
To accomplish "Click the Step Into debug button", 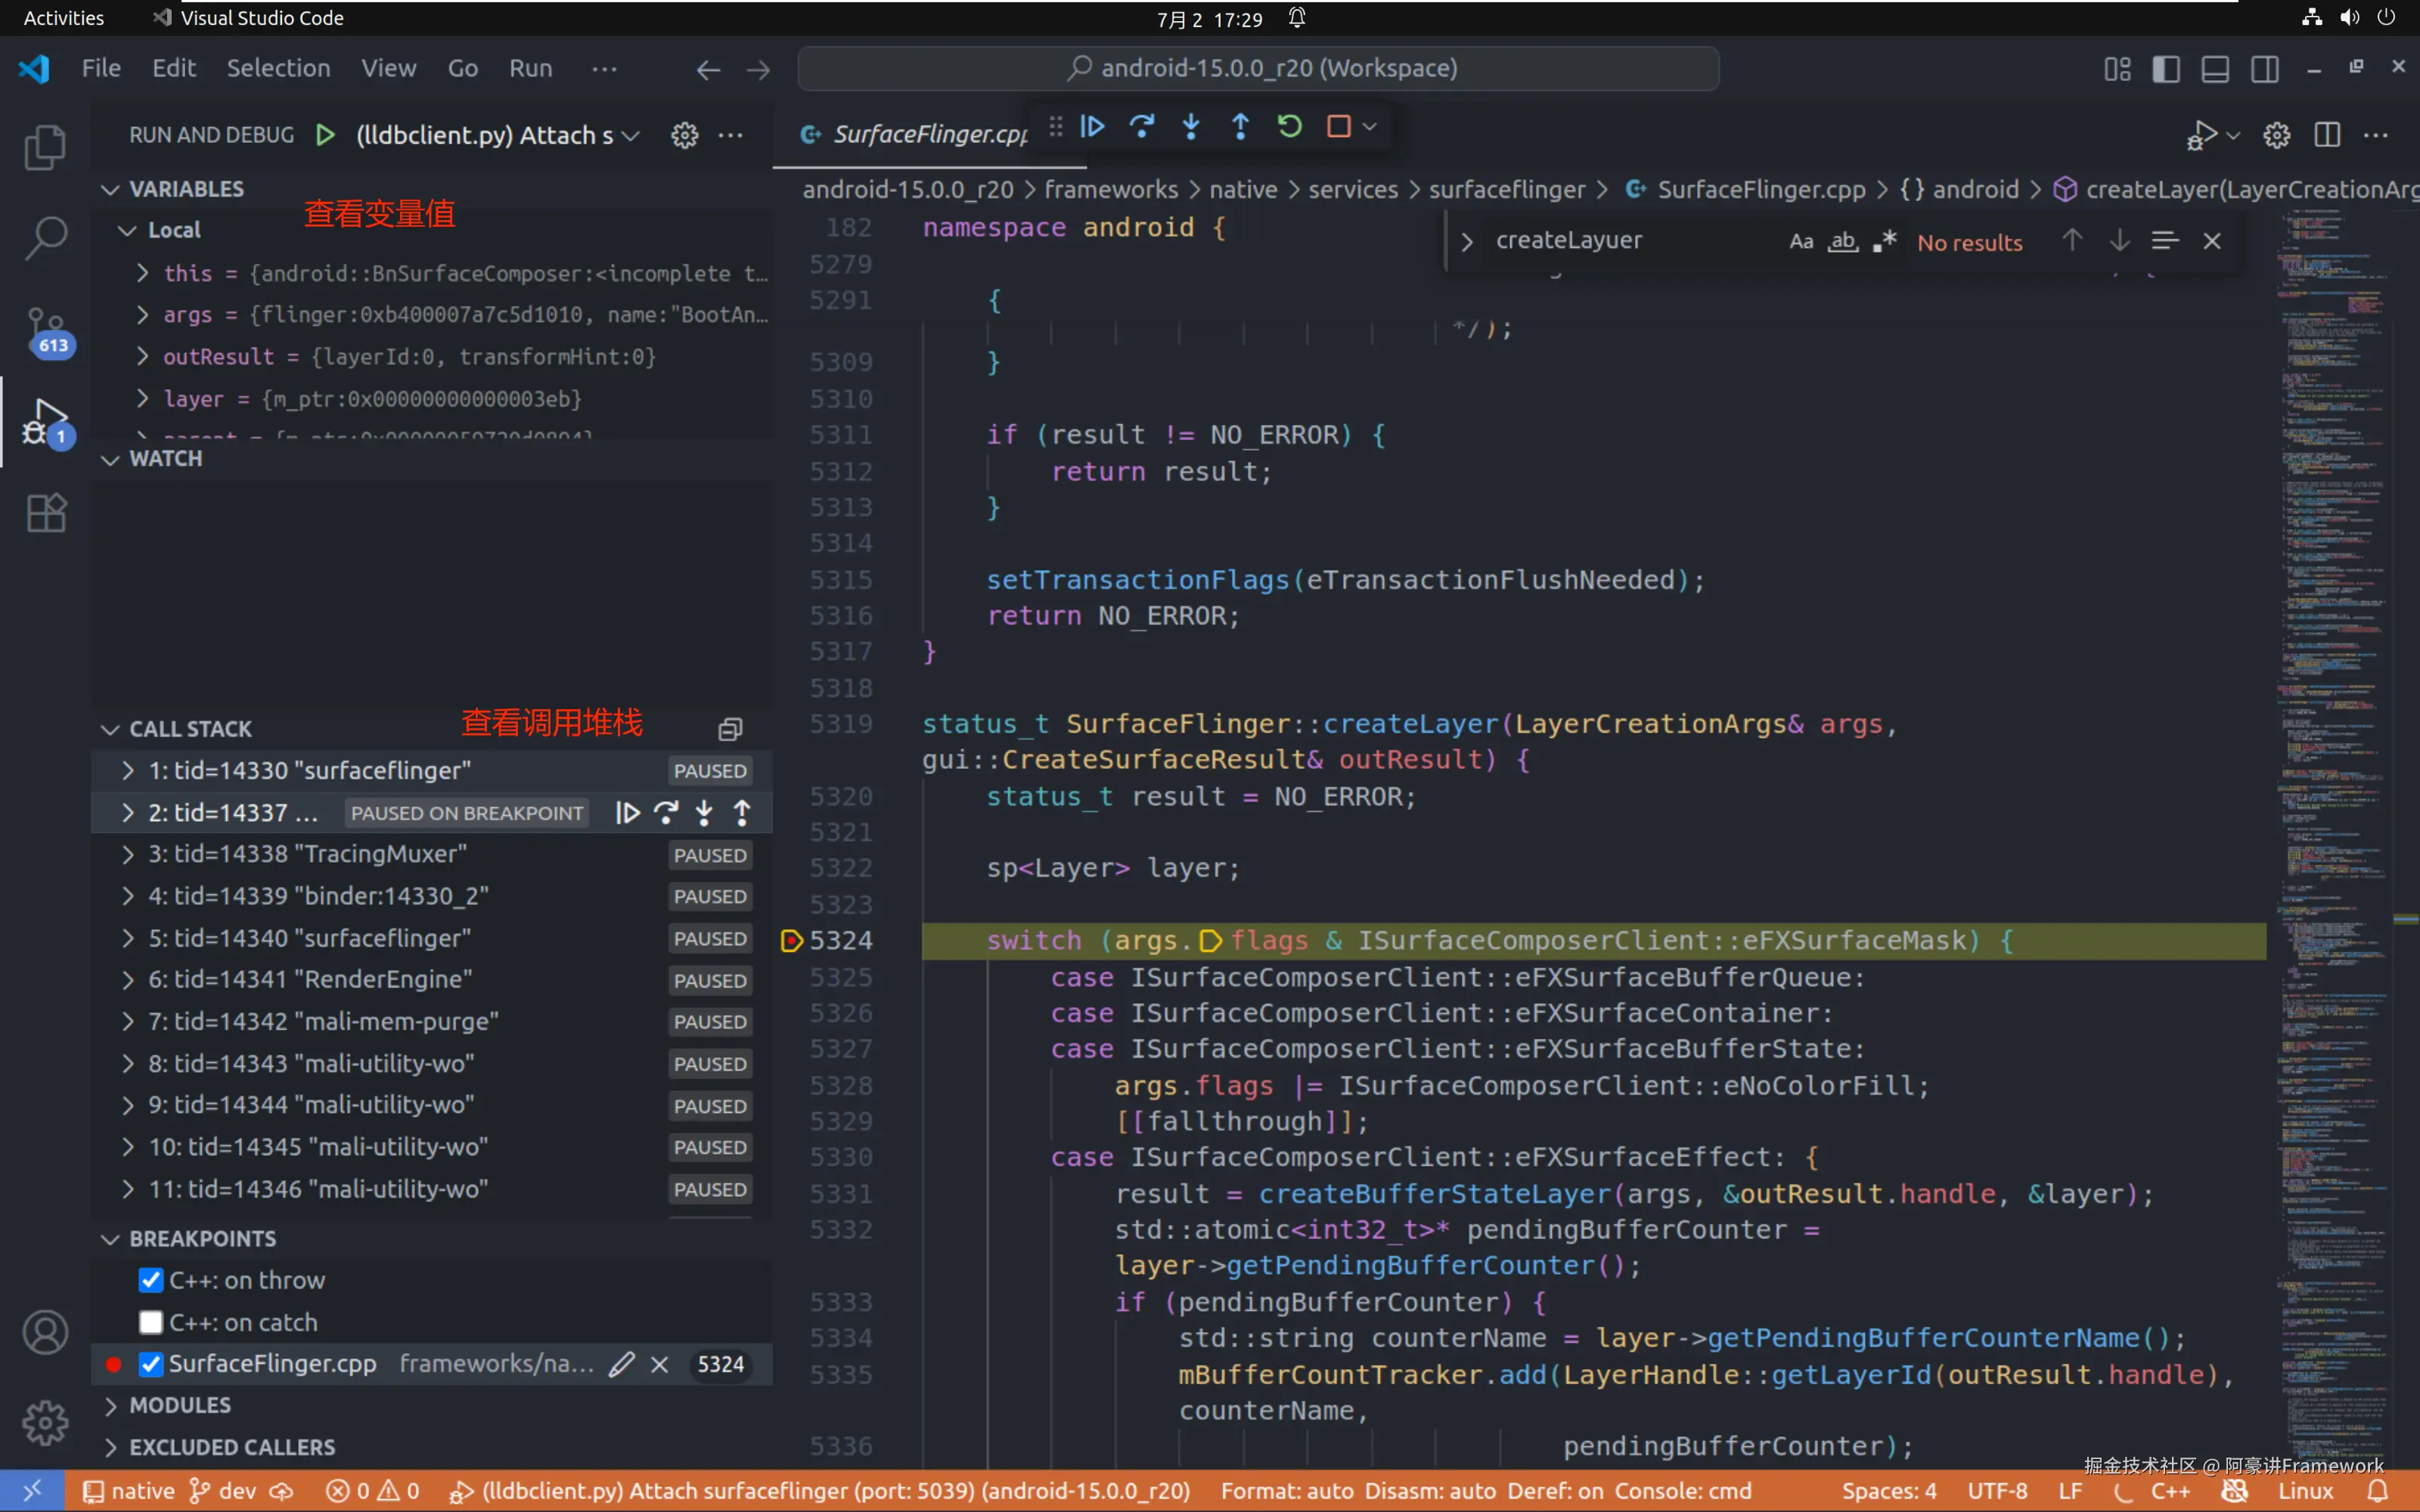I will pyautogui.click(x=1191, y=127).
